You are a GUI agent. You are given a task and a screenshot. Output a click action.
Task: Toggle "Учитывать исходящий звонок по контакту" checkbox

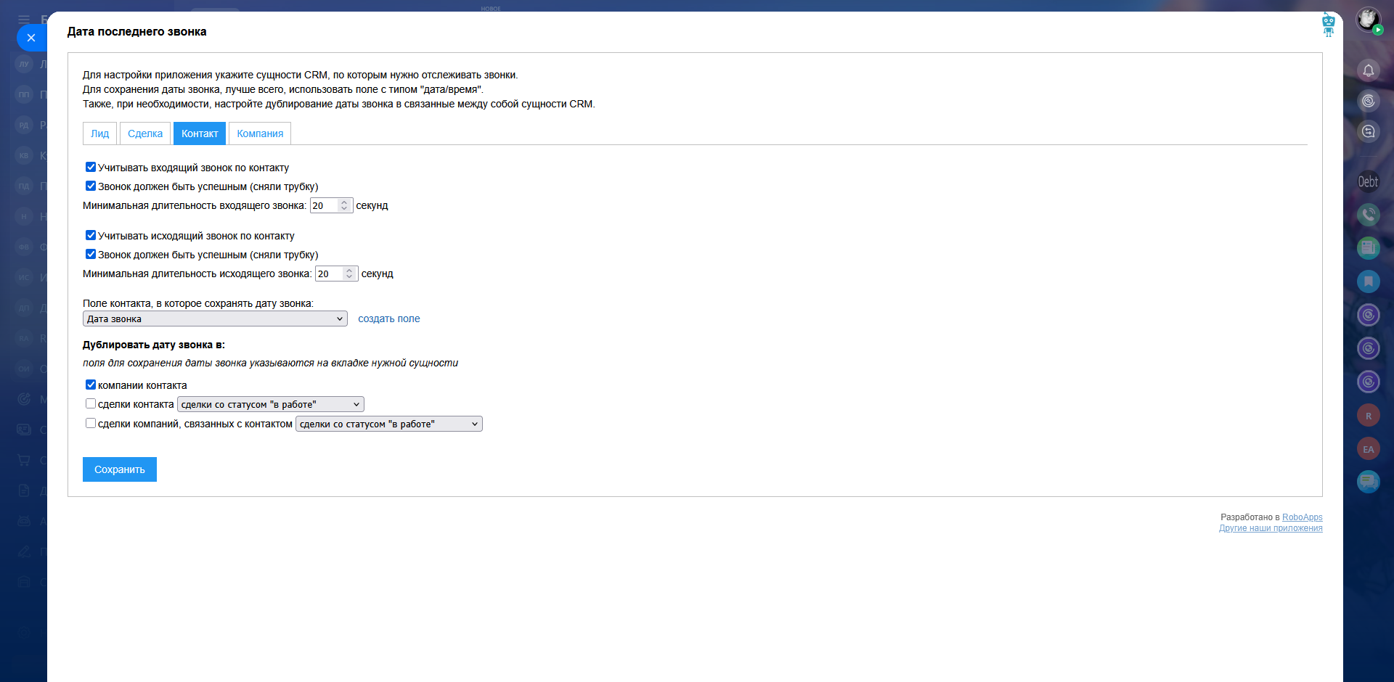pyautogui.click(x=91, y=236)
